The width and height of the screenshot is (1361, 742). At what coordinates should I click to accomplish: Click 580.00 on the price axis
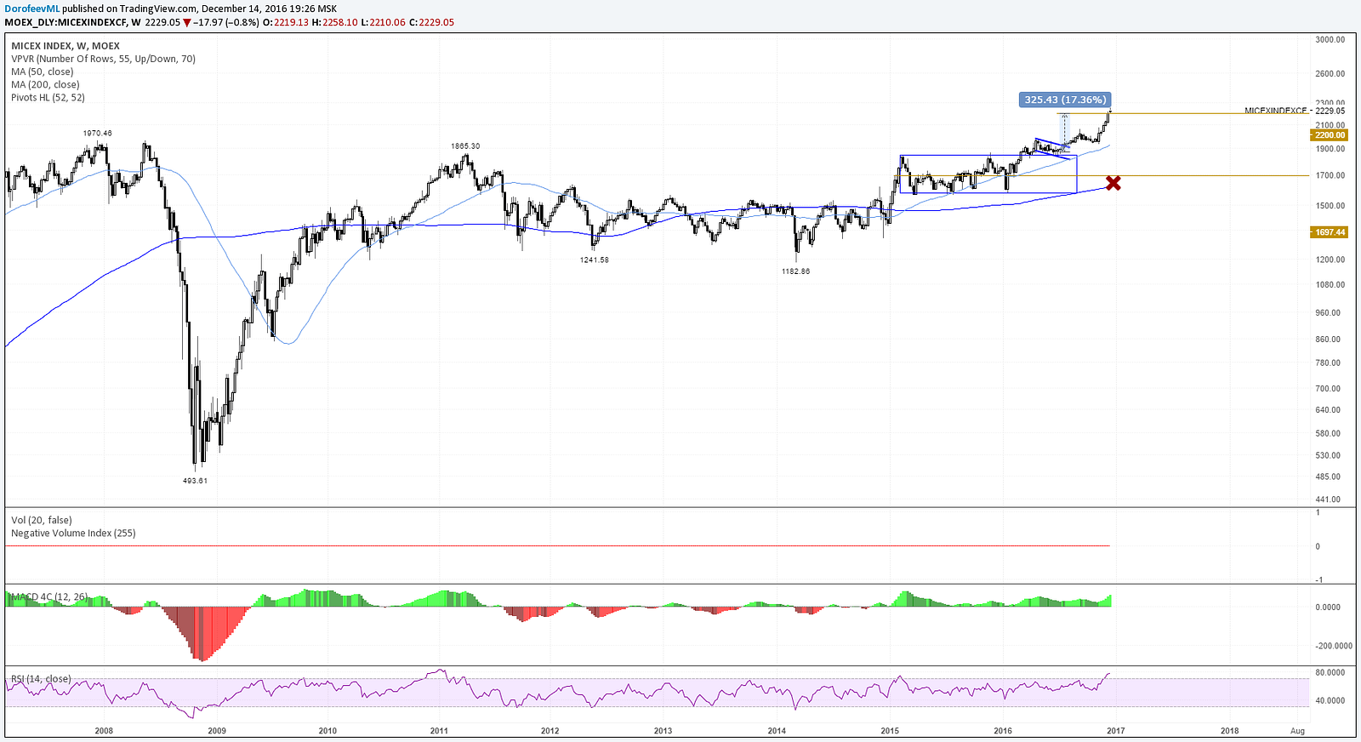1328,434
